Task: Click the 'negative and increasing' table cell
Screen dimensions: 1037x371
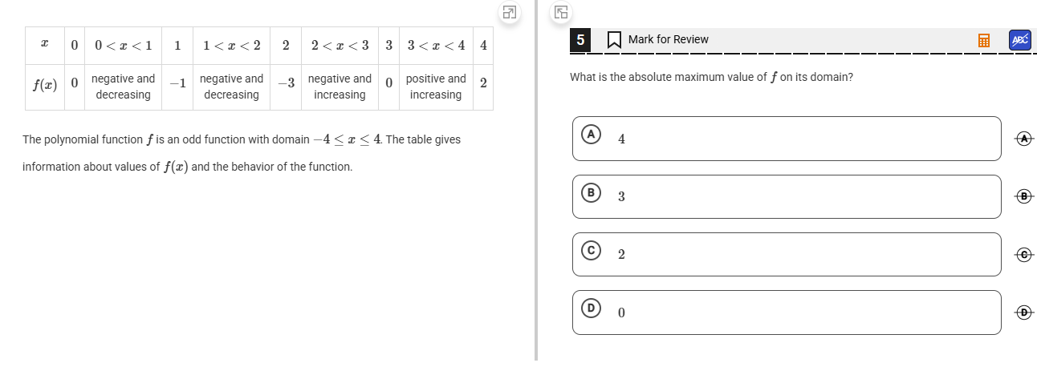Action: tap(340, 87)
